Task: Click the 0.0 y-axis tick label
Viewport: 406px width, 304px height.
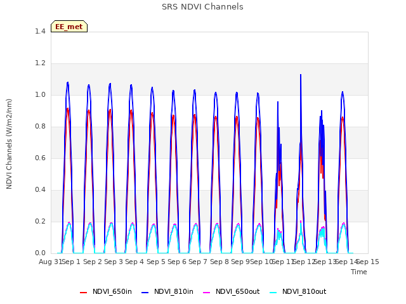Action: point(40,253)
